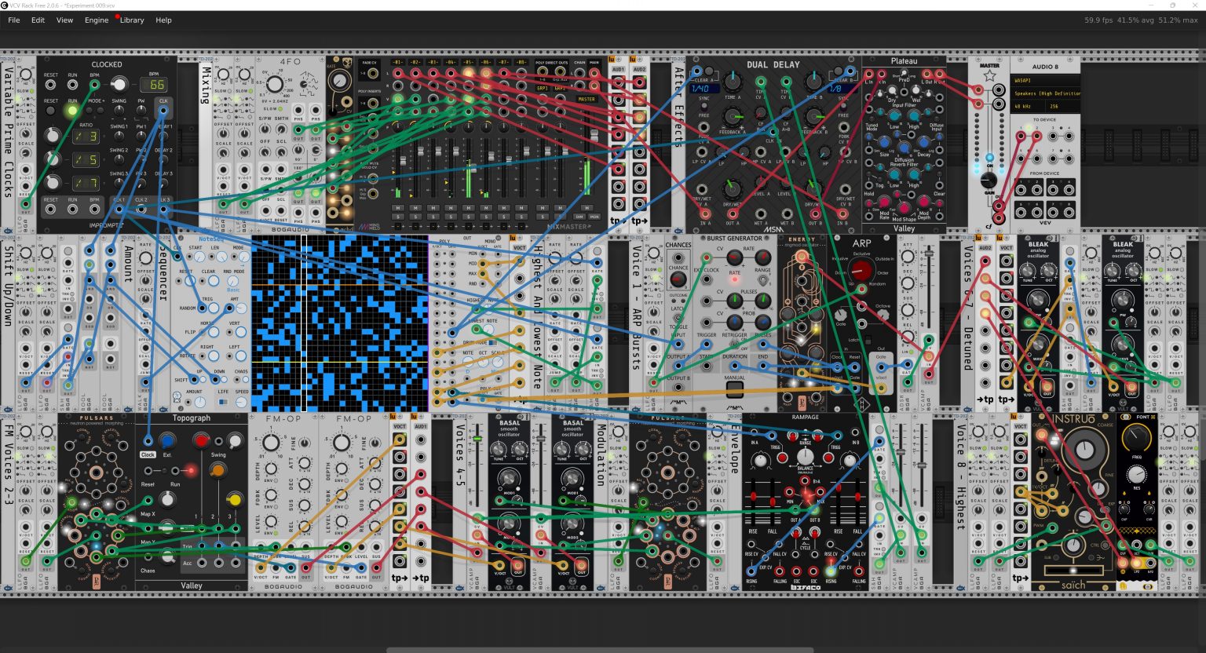Click the large frequency knob on 4FO
Viewport: 1206px width, 653px height.
tap(276, 83)
